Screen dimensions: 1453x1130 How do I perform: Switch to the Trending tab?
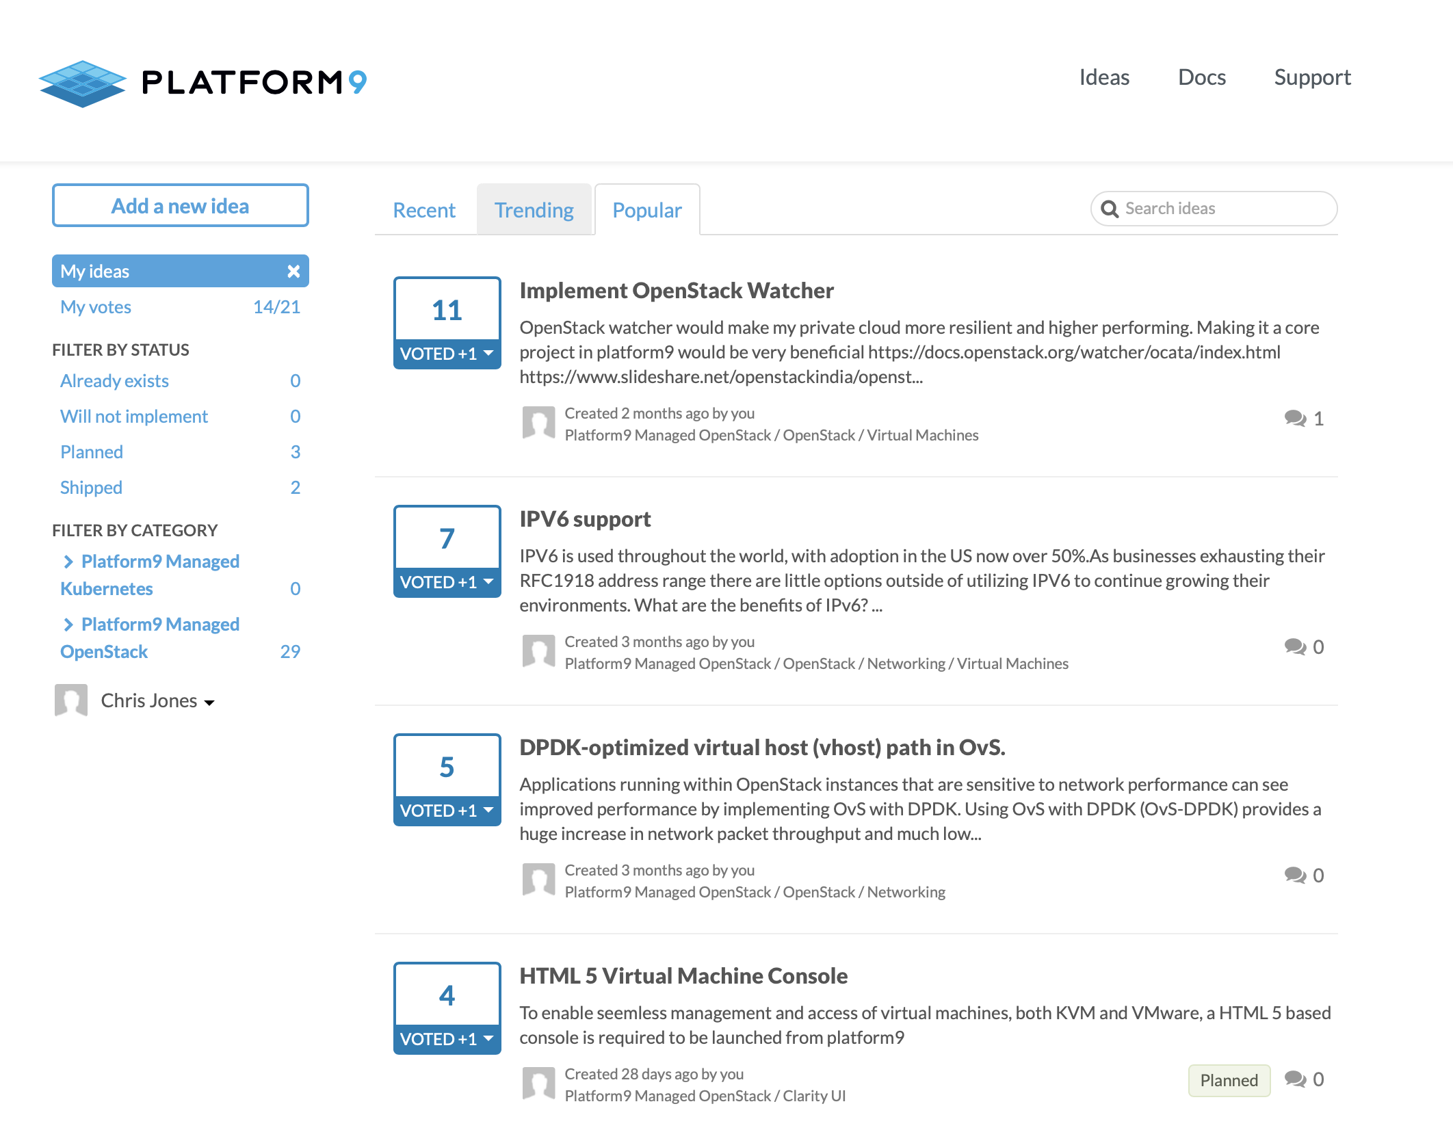(534, 210)
